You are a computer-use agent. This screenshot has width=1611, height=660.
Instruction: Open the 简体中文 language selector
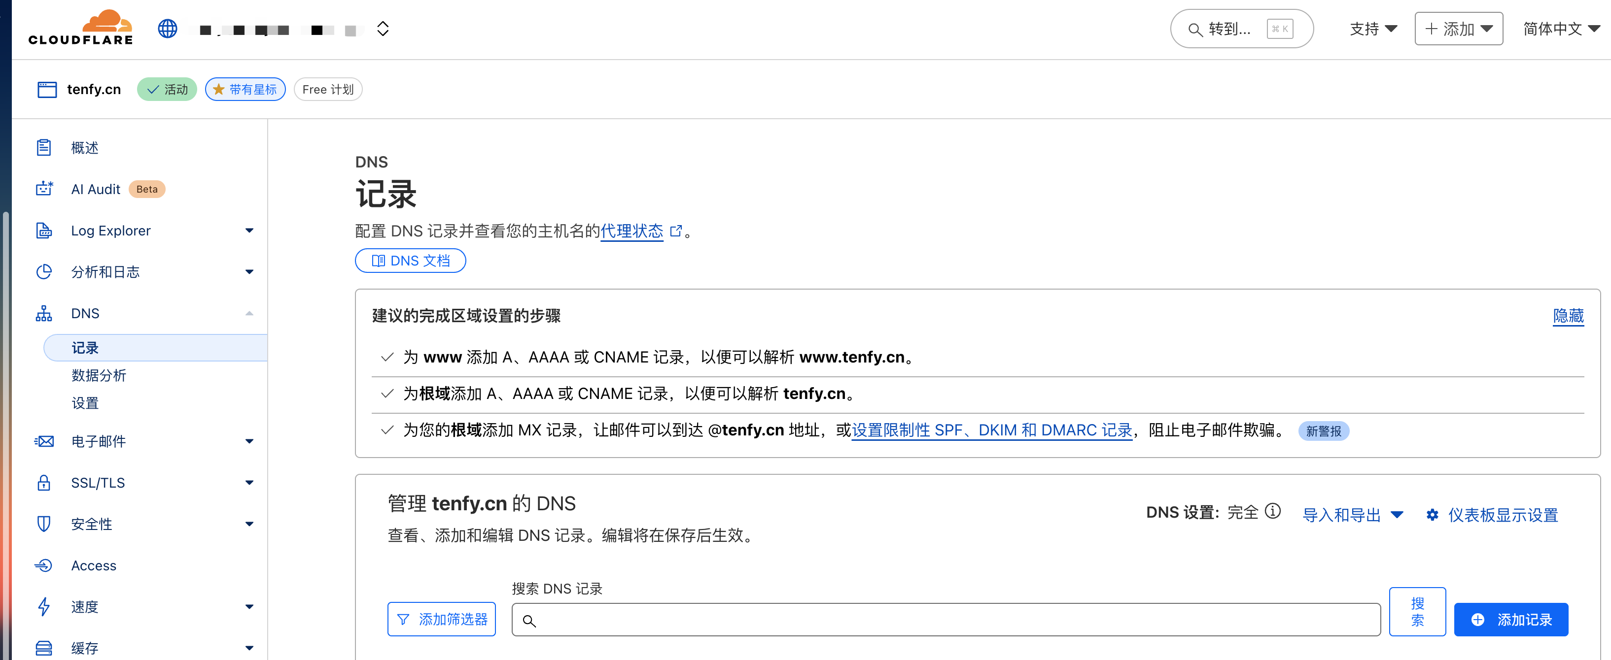[1561, 29]
